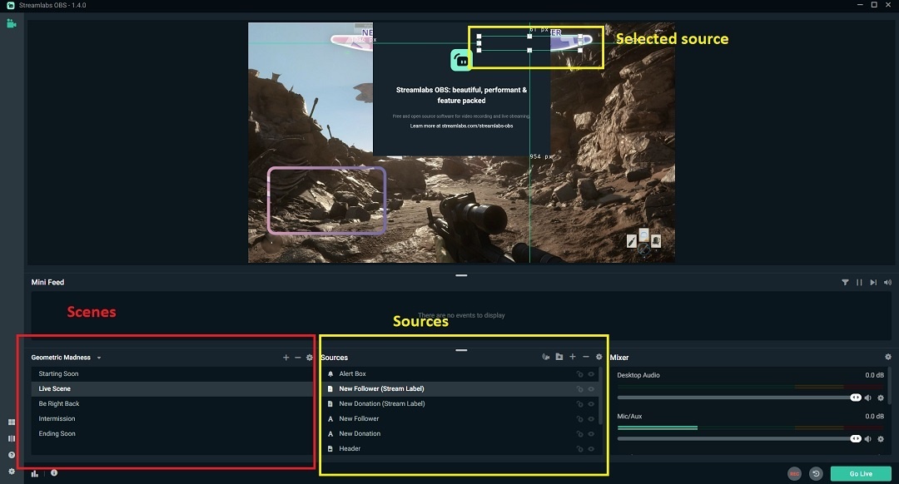
Task: Skip to the next alert in Mini Feed
Action: (873, 283)
